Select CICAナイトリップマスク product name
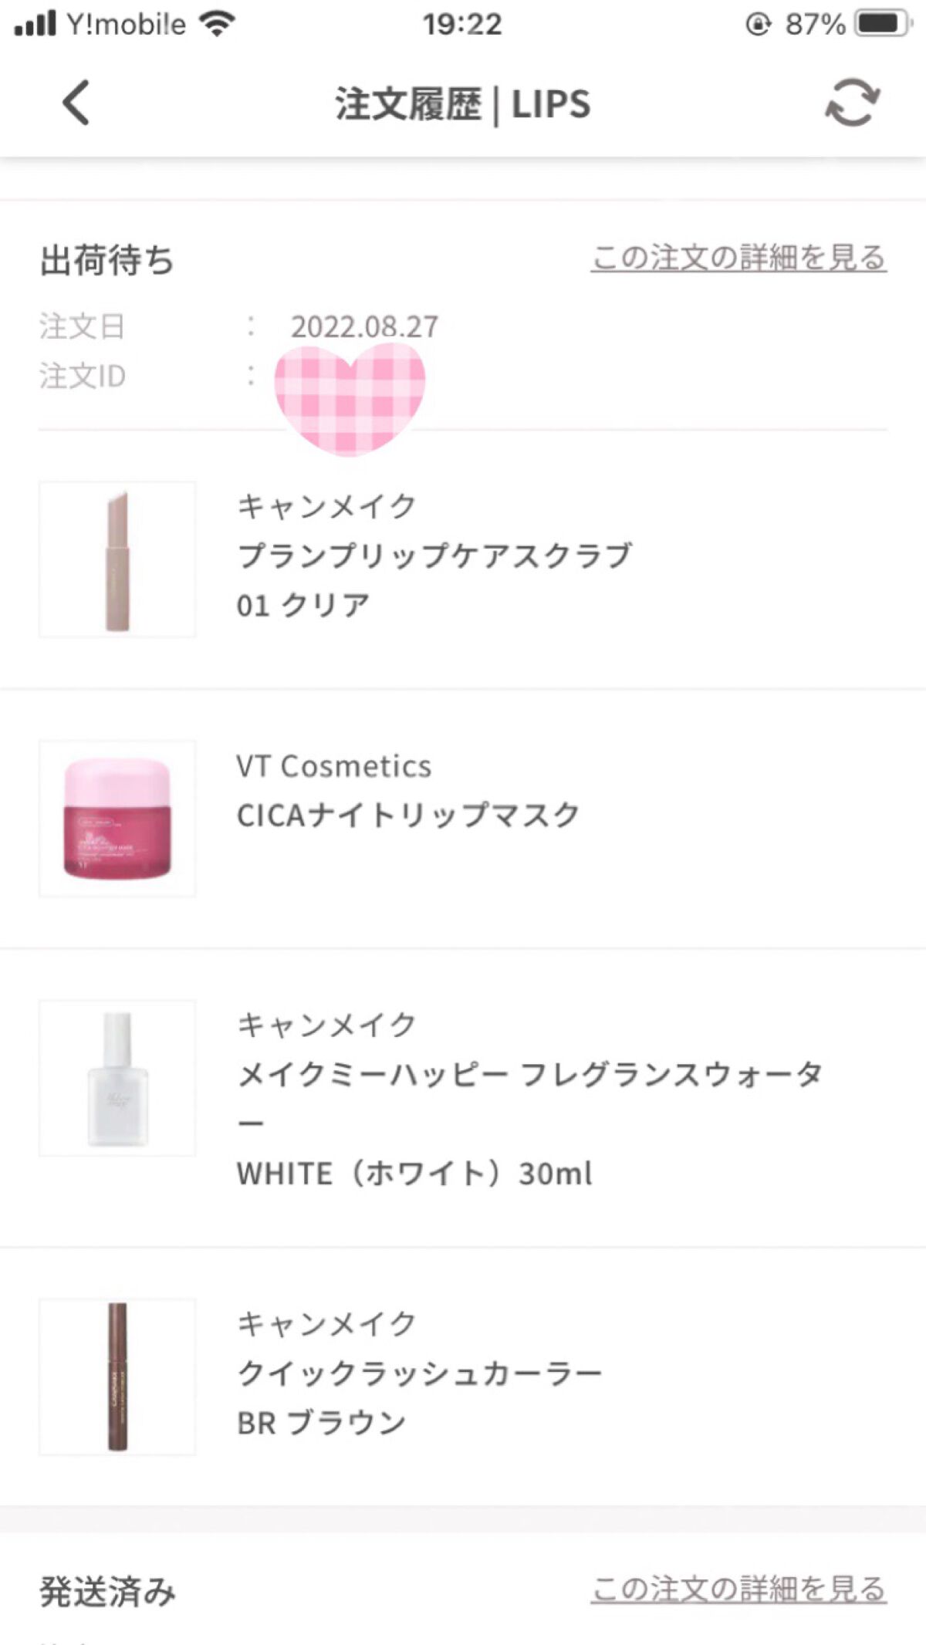Image resolution: width=926 pixels, height=1645 pixels. [x=408, y=816]
